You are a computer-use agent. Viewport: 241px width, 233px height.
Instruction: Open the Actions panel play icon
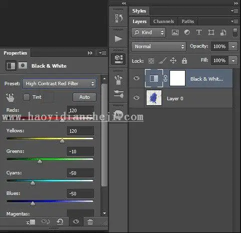(118, 39)
